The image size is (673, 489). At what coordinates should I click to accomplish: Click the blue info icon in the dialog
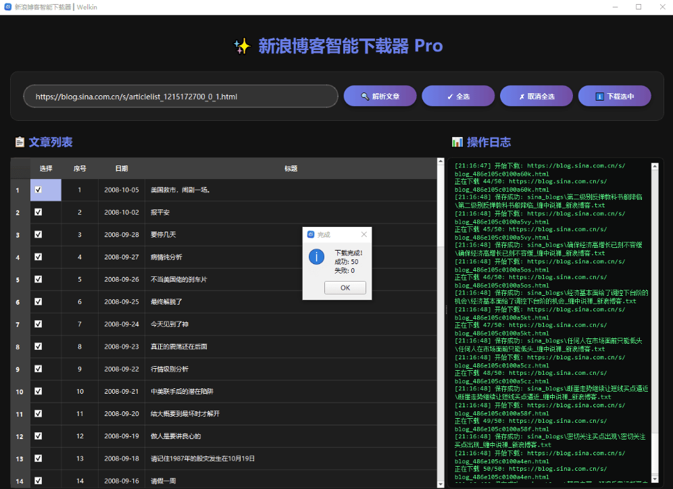tap(316, 257)
